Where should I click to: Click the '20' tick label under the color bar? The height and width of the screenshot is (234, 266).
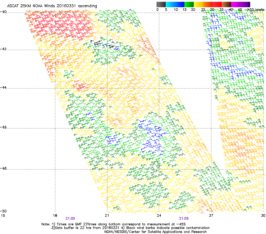click(193, 10)
